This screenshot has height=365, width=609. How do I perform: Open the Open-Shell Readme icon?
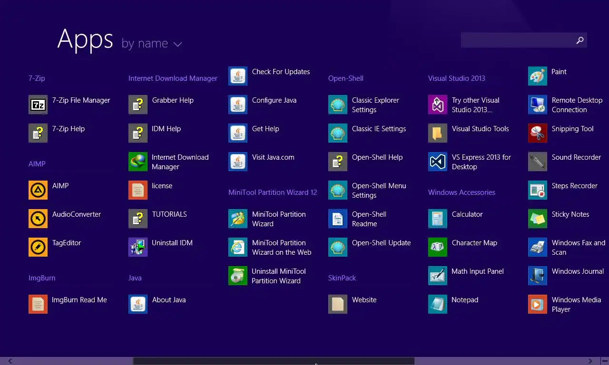[338, 219]
